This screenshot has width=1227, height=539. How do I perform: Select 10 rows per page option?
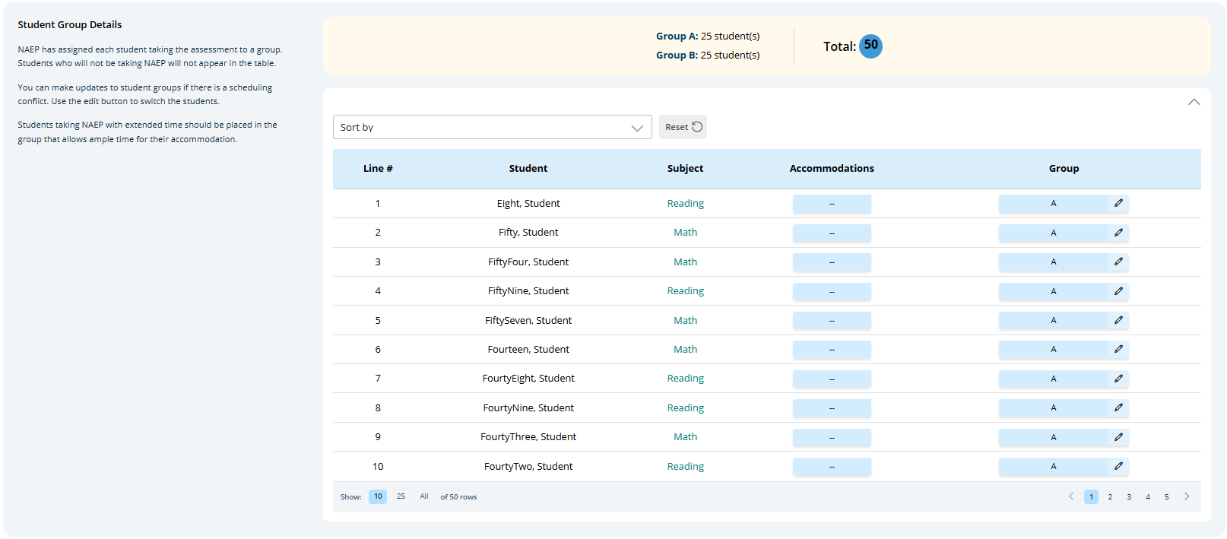pos(378,496)
